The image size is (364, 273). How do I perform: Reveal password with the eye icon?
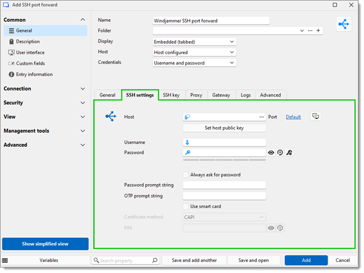coord(271,153)
